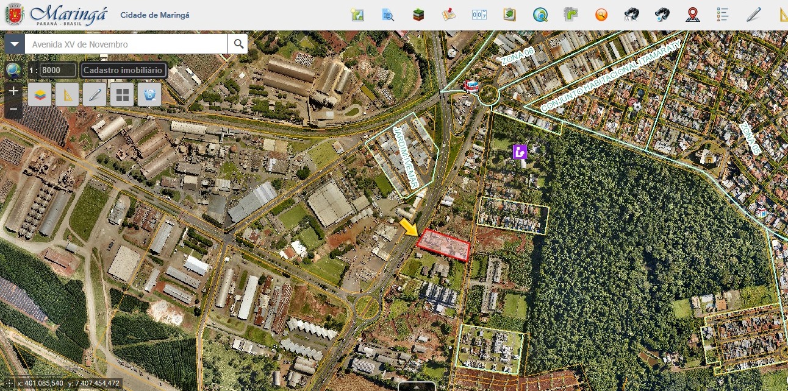Open the legend list icon in toolbar
Screen dimensions: 788x391
click(723, 14)
